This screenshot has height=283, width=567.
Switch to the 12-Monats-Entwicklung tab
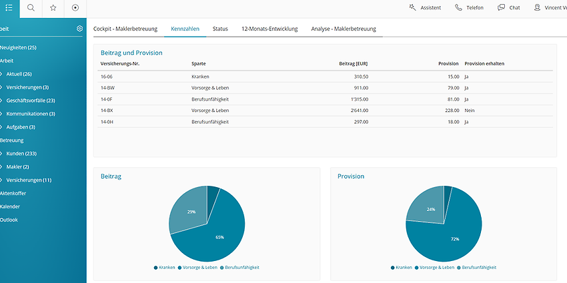pos(269,29)
